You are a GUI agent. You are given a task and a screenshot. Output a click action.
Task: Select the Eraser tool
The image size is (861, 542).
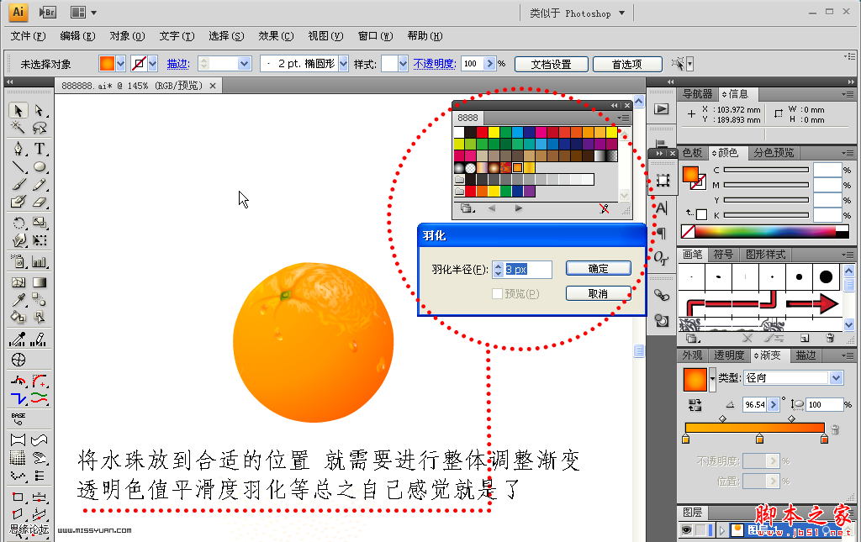pos(39,202)
